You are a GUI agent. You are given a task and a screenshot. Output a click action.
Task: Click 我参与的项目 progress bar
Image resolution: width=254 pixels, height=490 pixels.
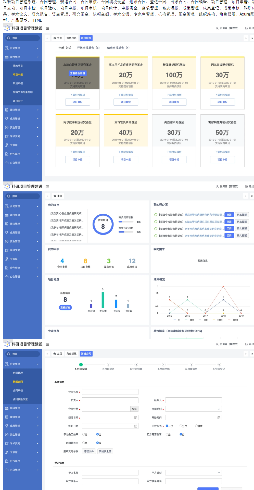coord(126,232)
